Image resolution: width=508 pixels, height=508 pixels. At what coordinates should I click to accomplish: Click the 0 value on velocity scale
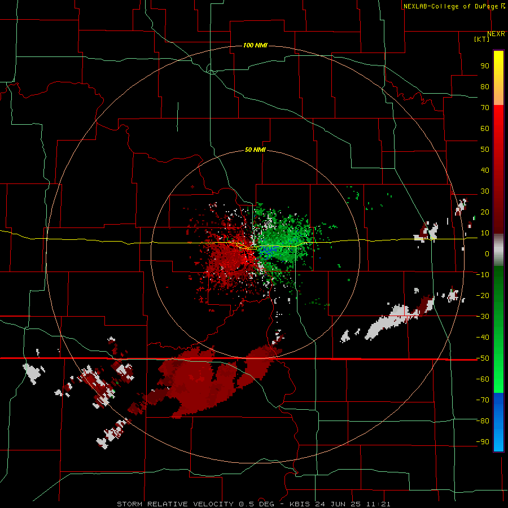pyautogui.click(x=487, y=254)
